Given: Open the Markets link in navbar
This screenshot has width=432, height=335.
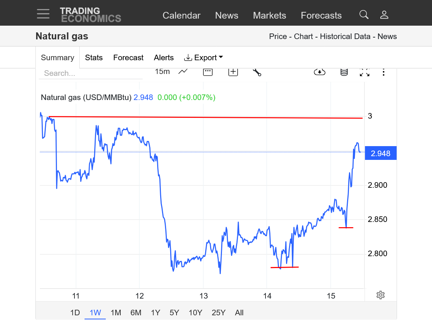Looking at the screenshot, I should 269,15.
